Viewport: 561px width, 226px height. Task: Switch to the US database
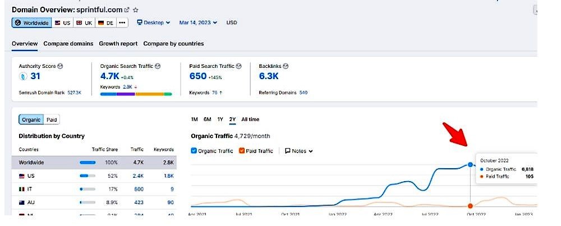[x=63, y=22]
